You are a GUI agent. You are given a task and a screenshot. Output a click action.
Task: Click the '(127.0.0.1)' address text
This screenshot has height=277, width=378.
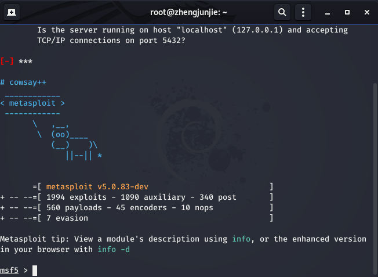point(257,30)
